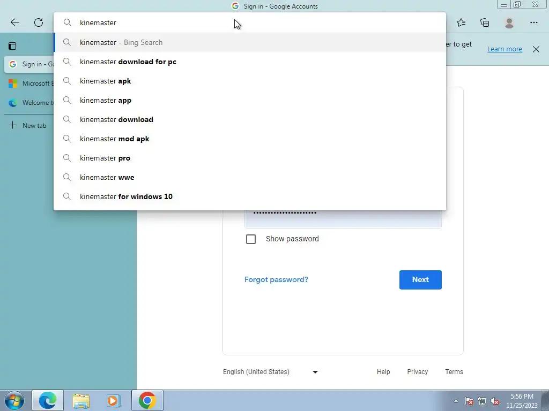The image size is (549, 411).
Task: Reload the page with the refresh icon
Action: point(39,22)
